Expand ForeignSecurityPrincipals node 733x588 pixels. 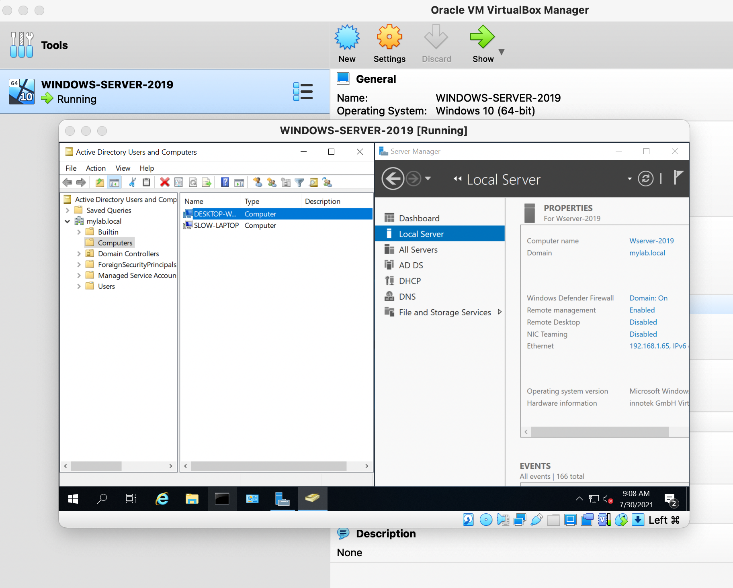tap(79, 265)
